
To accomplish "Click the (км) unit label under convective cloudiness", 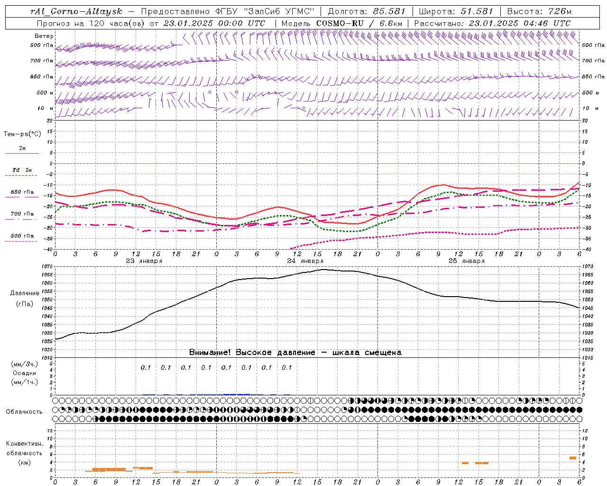I will [25, 462].
